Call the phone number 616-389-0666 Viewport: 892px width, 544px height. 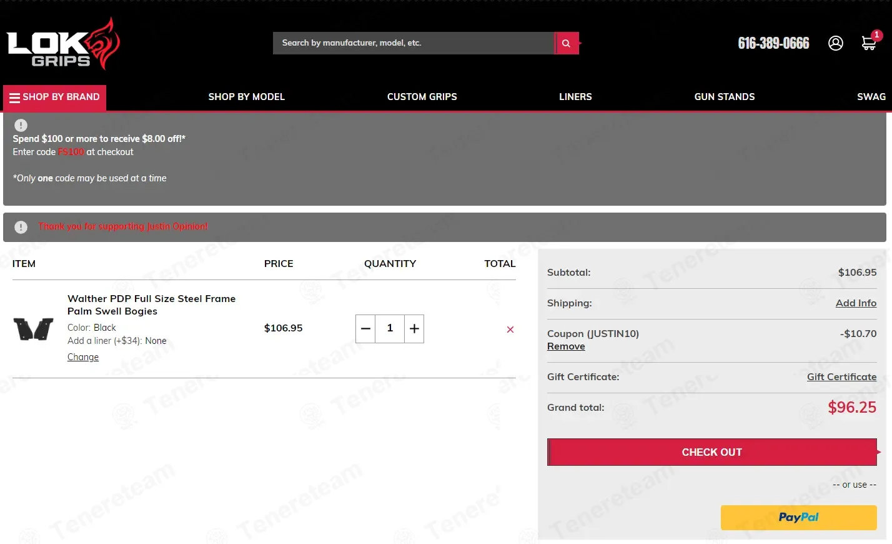click(773, 43)
